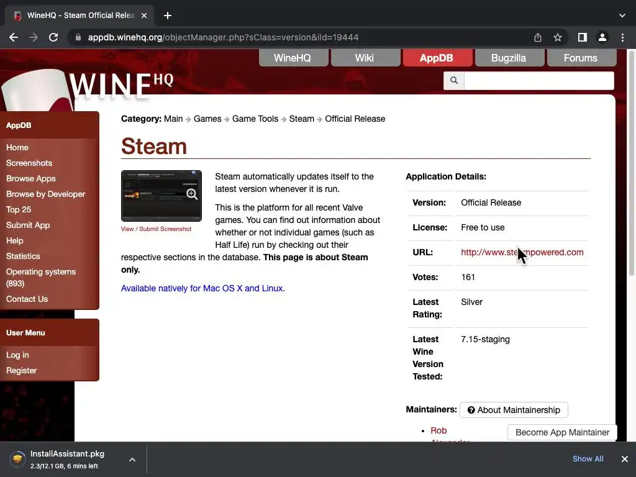The width and height of the screenshot is (636, 477).
Task: Open a new tab with plus icon
Action: [168, 16]
